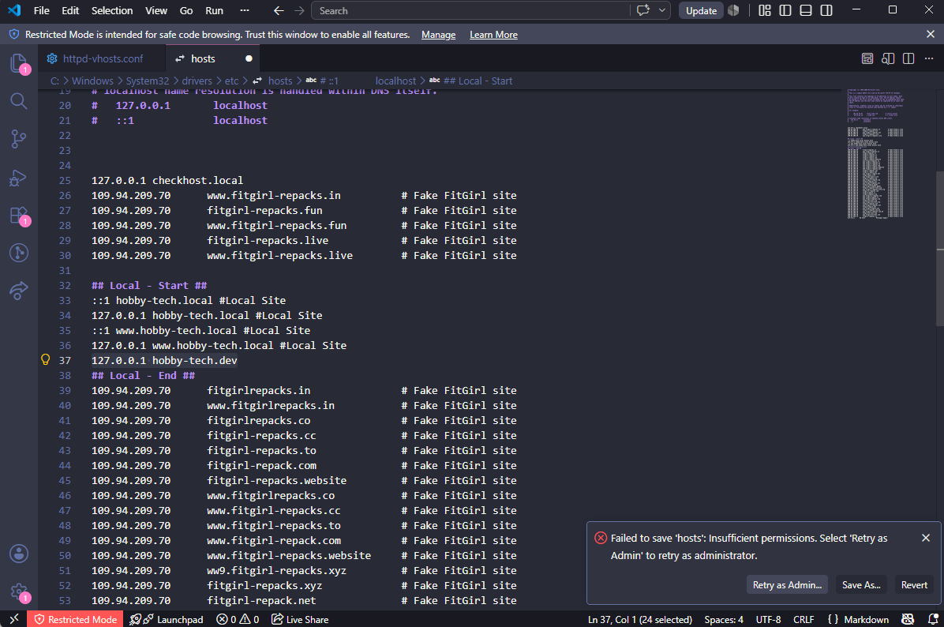Viewport: 944px width, 627px height.
Task: Click the Update button
Action: click(x=701, y=10)
